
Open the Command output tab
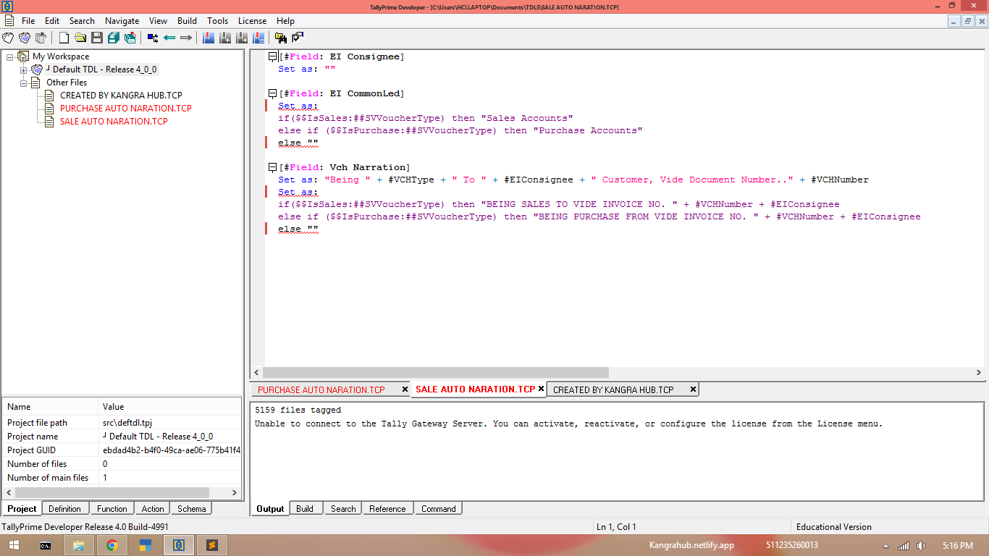click(x=439, y=508)
